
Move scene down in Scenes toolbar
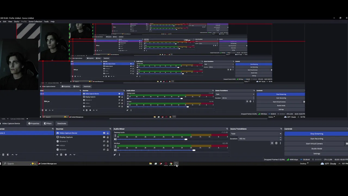tap(16, 155)
